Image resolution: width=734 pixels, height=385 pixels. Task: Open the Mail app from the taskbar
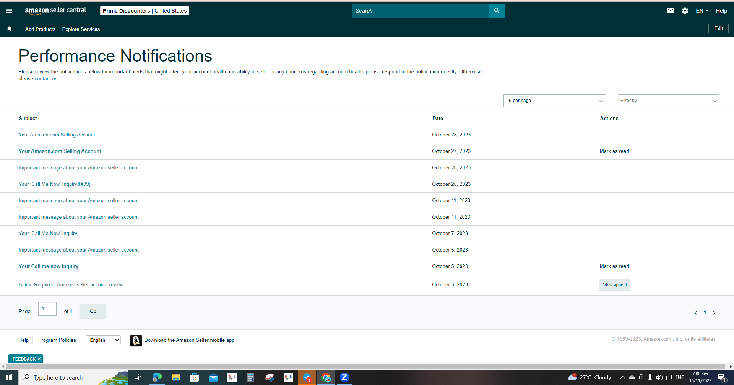213,378
